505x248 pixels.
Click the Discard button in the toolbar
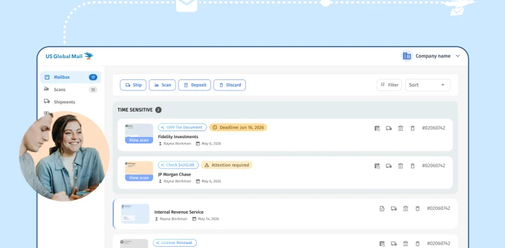click(x=230, y=85)
